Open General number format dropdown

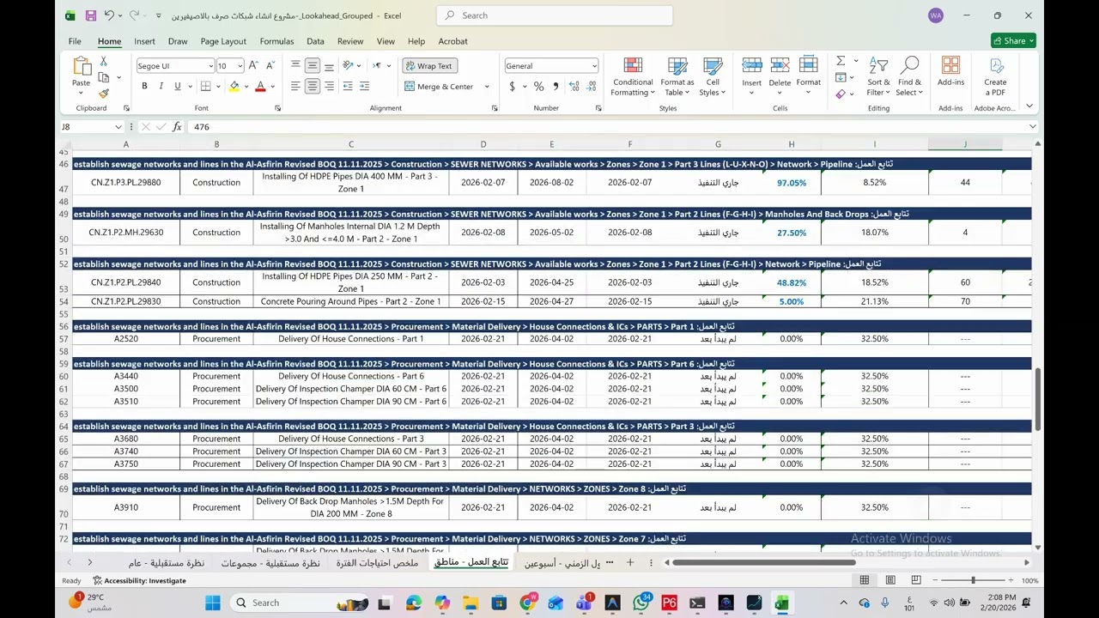coord(593,66)
